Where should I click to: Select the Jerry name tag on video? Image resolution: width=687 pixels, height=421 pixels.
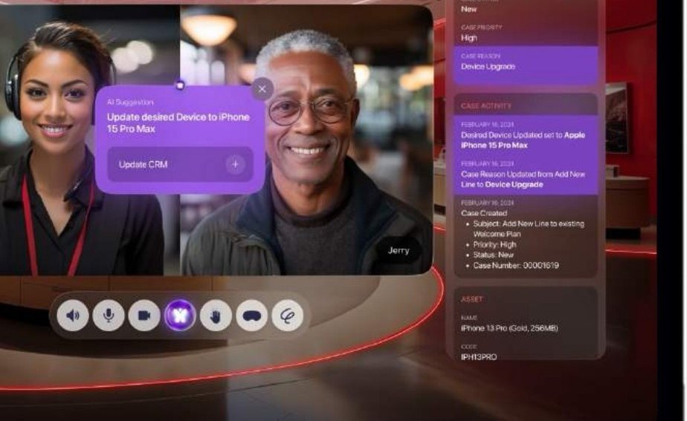[x=399, y=250]
